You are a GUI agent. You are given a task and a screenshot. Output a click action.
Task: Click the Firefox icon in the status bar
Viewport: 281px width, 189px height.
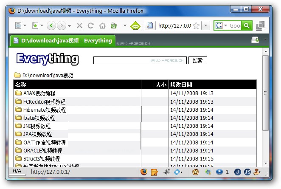point(143,172)
